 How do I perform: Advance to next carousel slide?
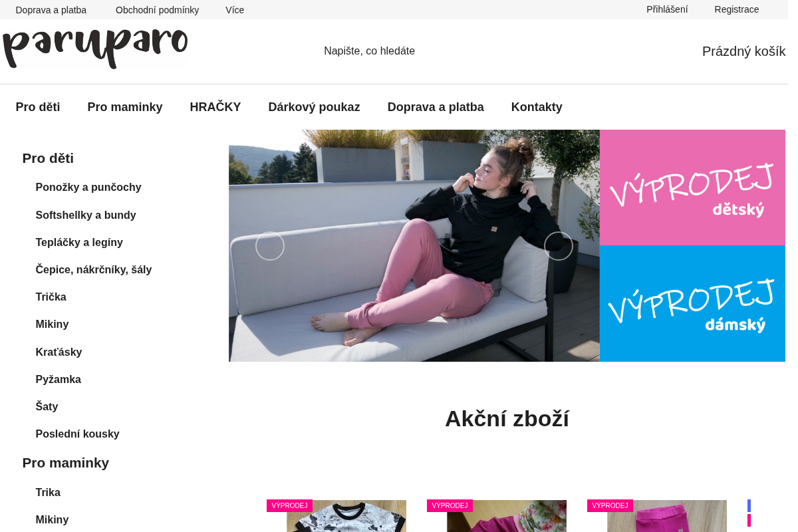pyautogui.click(x=559, y=246)
